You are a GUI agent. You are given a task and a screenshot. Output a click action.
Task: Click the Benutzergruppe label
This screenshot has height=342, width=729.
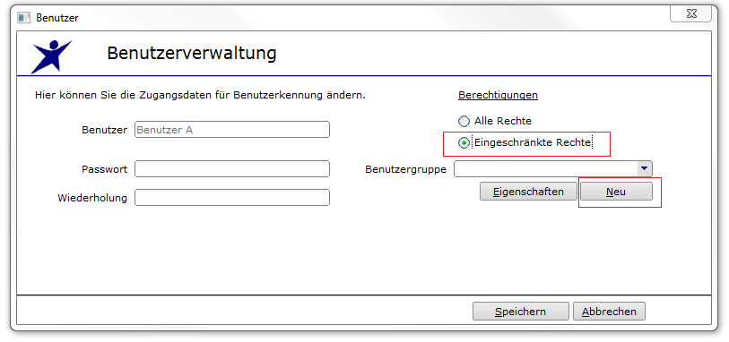pos(406,169)
